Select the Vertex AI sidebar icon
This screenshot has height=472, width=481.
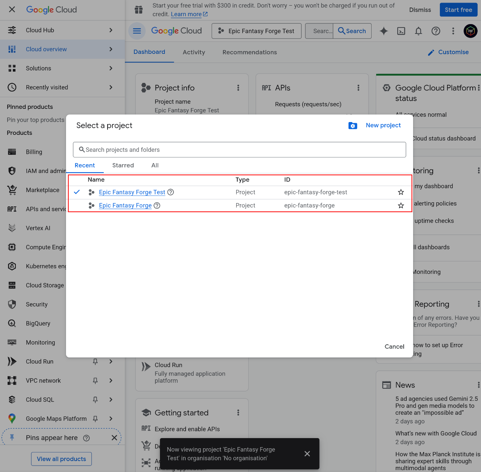point(12,228)
